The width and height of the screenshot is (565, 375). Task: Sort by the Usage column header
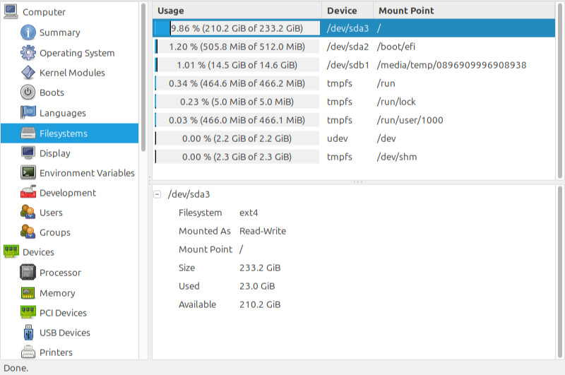pyautogui.click(x=237, y=11)
